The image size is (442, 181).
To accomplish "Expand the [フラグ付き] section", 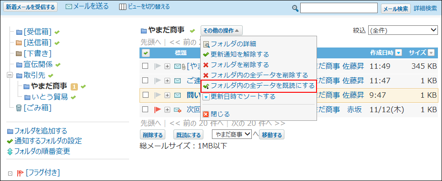I will [x=10, y=173].
